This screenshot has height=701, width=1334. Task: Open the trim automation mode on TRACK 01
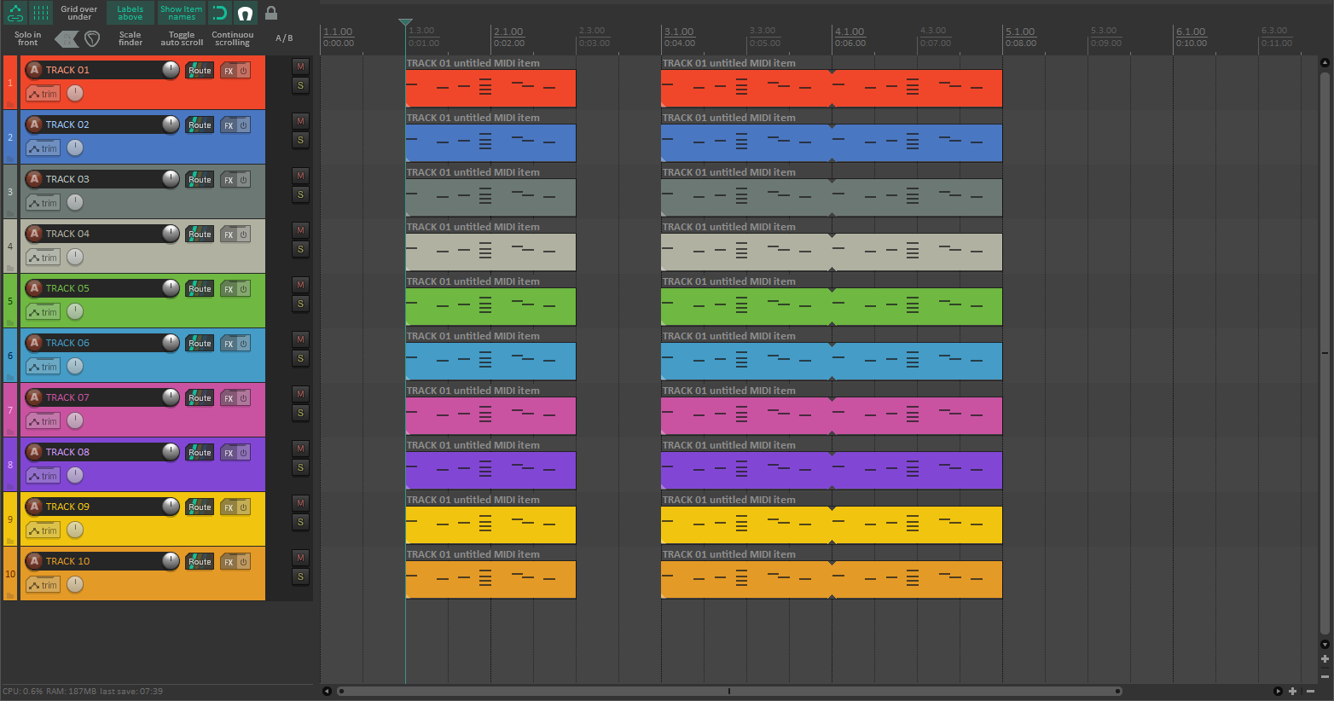click(43, 94)
